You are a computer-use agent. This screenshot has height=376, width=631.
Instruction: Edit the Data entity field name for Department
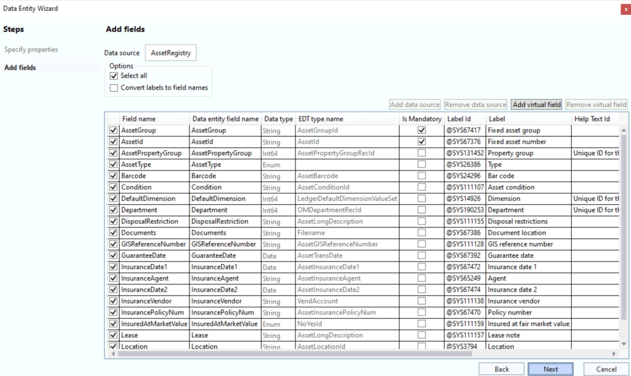point(225,210)
